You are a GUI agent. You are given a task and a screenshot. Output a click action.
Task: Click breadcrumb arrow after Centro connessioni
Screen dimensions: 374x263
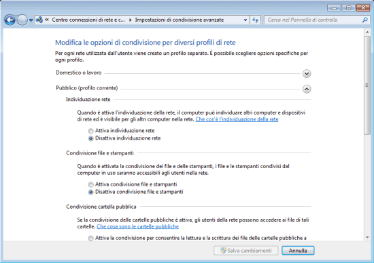pos(131,20)
